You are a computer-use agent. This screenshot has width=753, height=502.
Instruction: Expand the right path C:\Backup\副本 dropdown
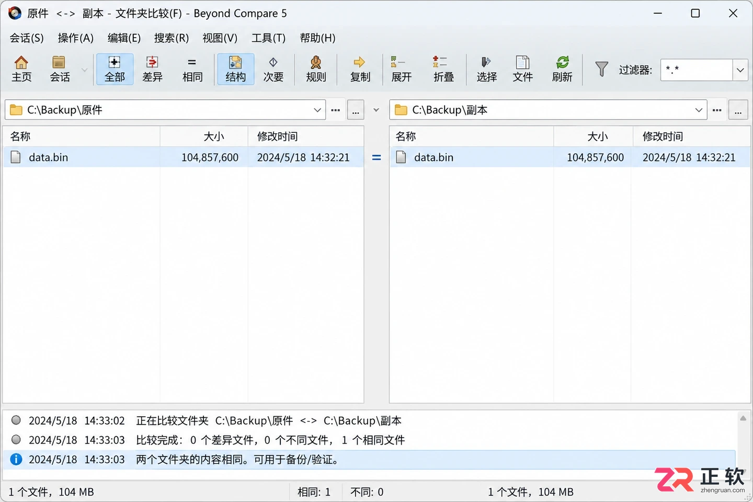[x=699, y=110]
